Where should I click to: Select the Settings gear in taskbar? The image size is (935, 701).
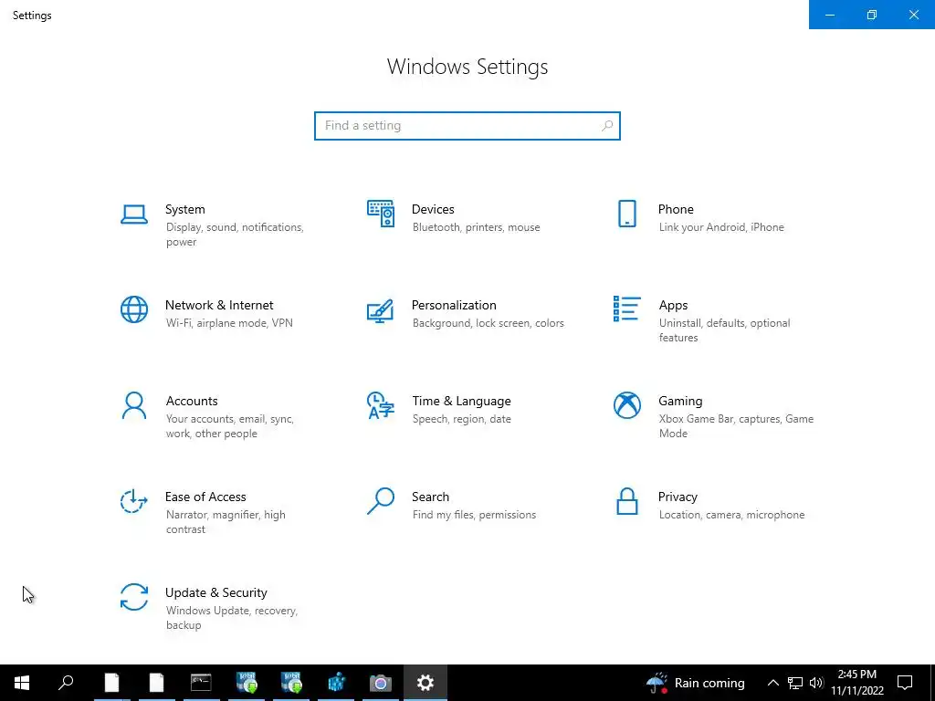tap(425, 683)
